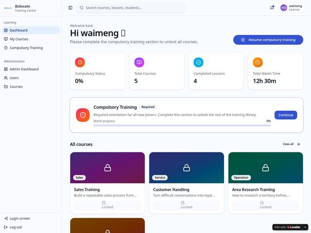Open the notifications bell
Viewport: 311px width, 233px height.
[272, 8]
